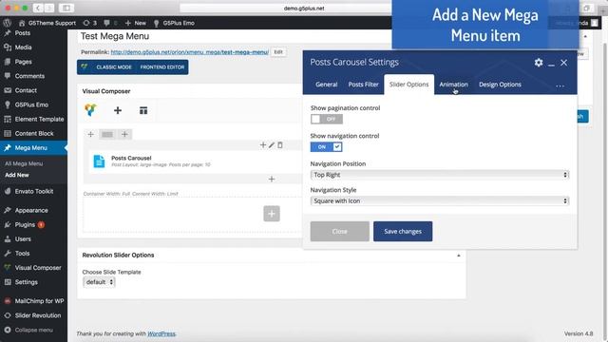Image resolution: width=608 pixels, height=342 pixels.
Task: Click the permalink Edit button
Action: click(x=278, y=52)
